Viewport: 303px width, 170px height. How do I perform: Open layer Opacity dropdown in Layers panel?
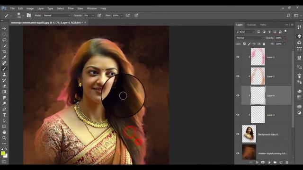[x=285, y=38]
